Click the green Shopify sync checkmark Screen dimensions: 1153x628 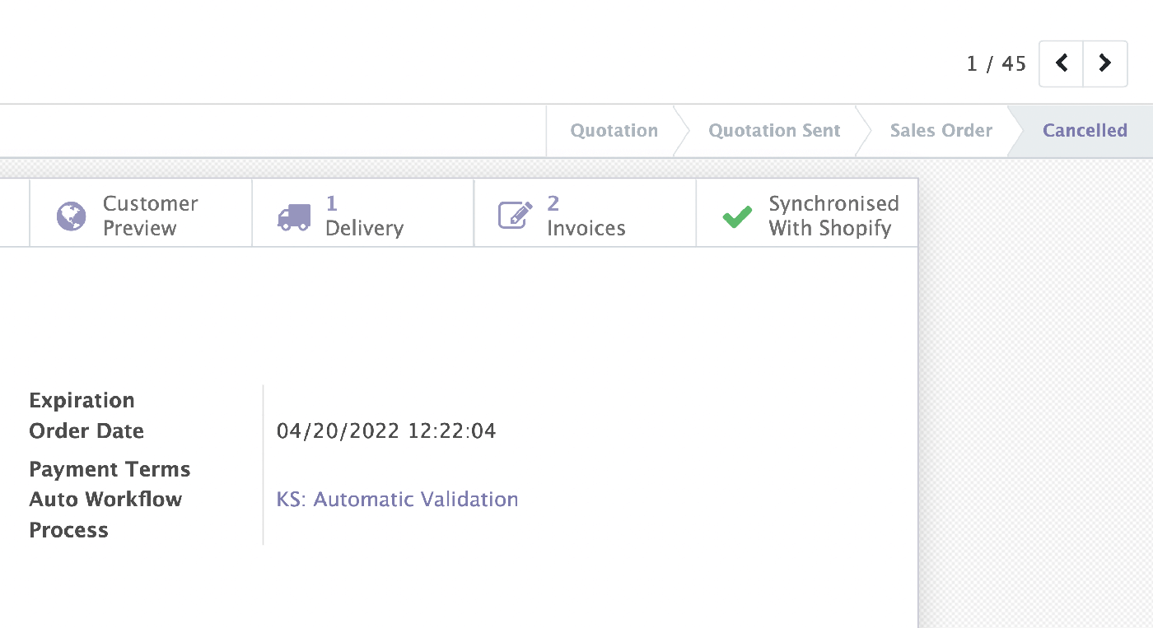pos(737,216)
